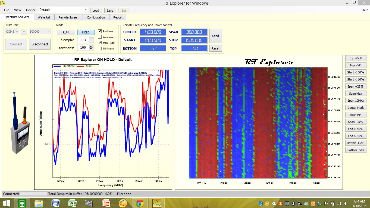The image size is (370, 208).
Task: Open the brick wall icon app in the taskbar
Action: [x=89, y=203]
